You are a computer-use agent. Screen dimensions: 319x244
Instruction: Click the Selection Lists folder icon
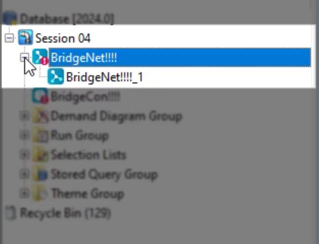[40, 154]
